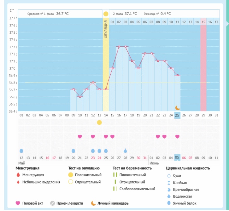
Task: Select the watery fluid drop on May 28
Action: (125, 151)
